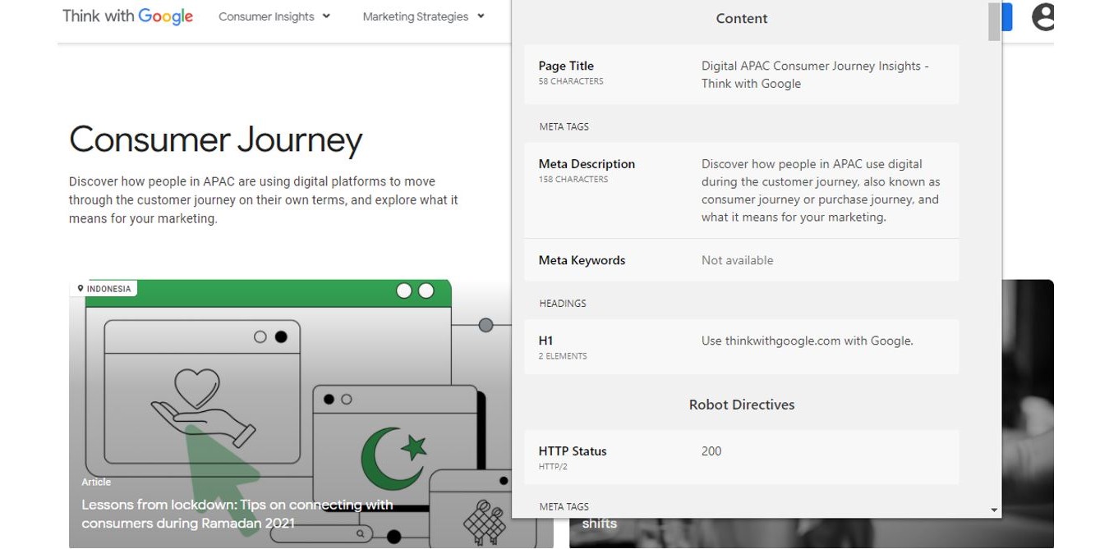
Task: Collapse the Robot Directives section
Action: (741, 404)
